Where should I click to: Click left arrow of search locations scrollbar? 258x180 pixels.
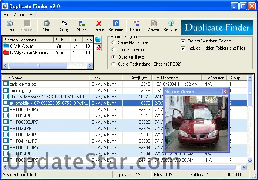point(6,66)
